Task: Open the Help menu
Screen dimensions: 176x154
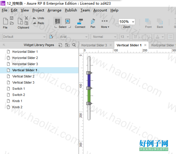Action: pyautogui.click(x=114, y=10)
